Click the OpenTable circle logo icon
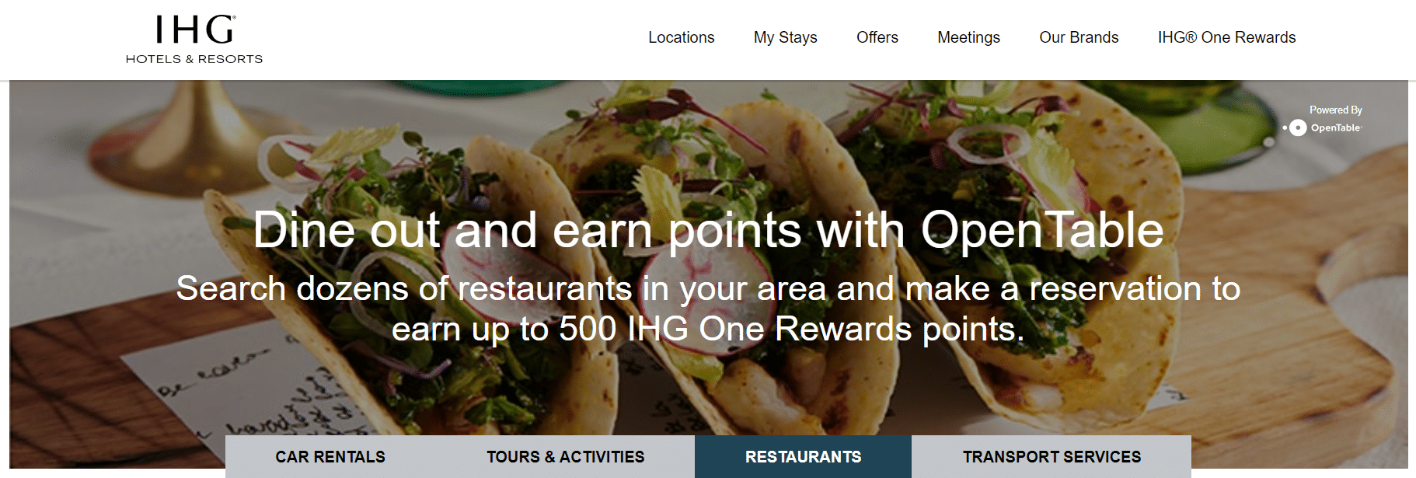 tap(1297, 127)
